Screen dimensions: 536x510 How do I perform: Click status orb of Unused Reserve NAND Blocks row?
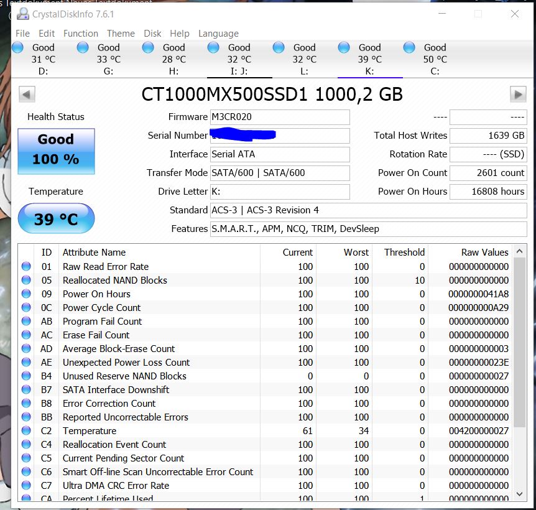point(26,376)
